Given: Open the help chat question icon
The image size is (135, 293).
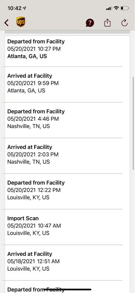Looking at the screenshot, I should coord(90,23).
